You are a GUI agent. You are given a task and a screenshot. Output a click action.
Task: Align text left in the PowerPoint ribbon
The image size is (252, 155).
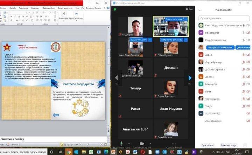[37, 20]
